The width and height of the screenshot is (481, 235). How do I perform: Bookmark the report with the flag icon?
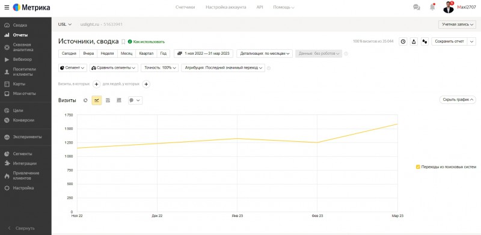click(x=123, y=41)
